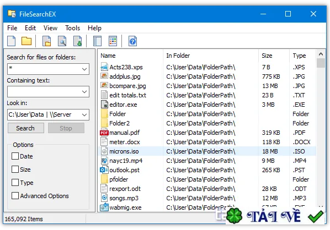Click the manual.pdf PDF icon
This screenshot has height=230, width=330.
(x=104, y=133)
